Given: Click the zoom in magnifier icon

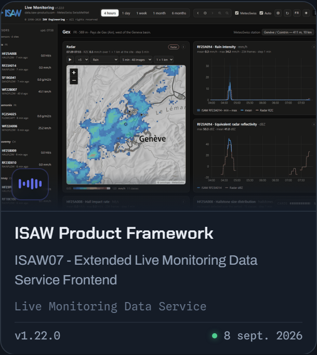Looking at the screenshot, I should coord(219,13).
